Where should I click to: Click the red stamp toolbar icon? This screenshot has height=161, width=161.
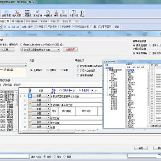coord(56,12)
